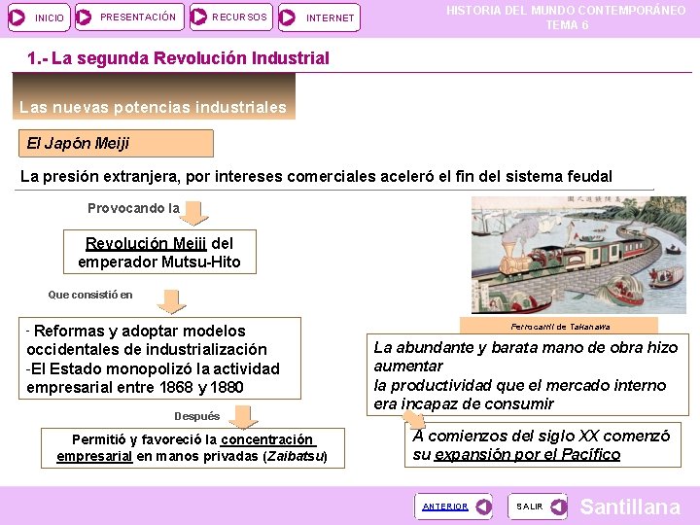Click the Takanawa railway painting thumbnail

pos(578,255)
